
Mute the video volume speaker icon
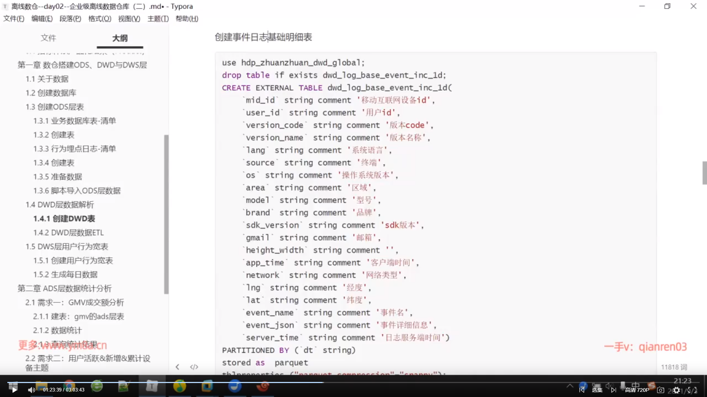31,390
